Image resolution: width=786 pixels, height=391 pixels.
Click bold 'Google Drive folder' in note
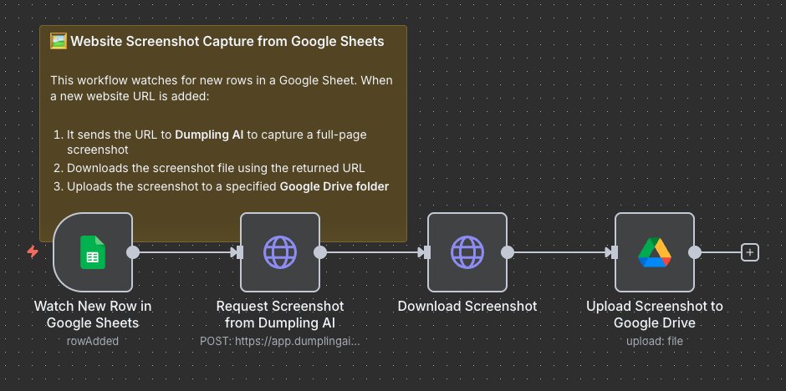(x=334, y=187)
